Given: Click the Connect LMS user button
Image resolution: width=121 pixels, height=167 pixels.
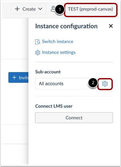Looking at the screenshot, I should (74, 118).
